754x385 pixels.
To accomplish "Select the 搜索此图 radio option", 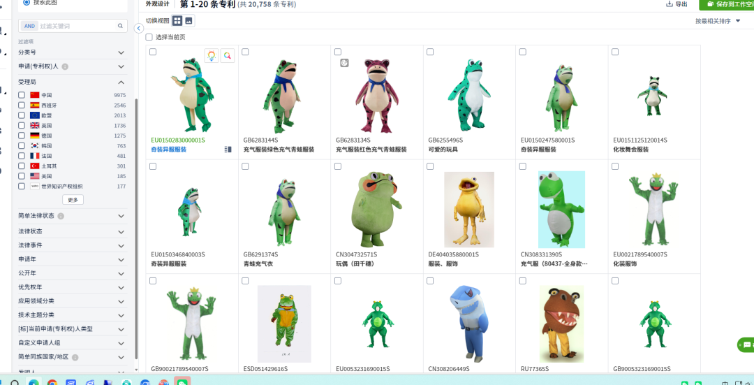I will coord(27,2).
